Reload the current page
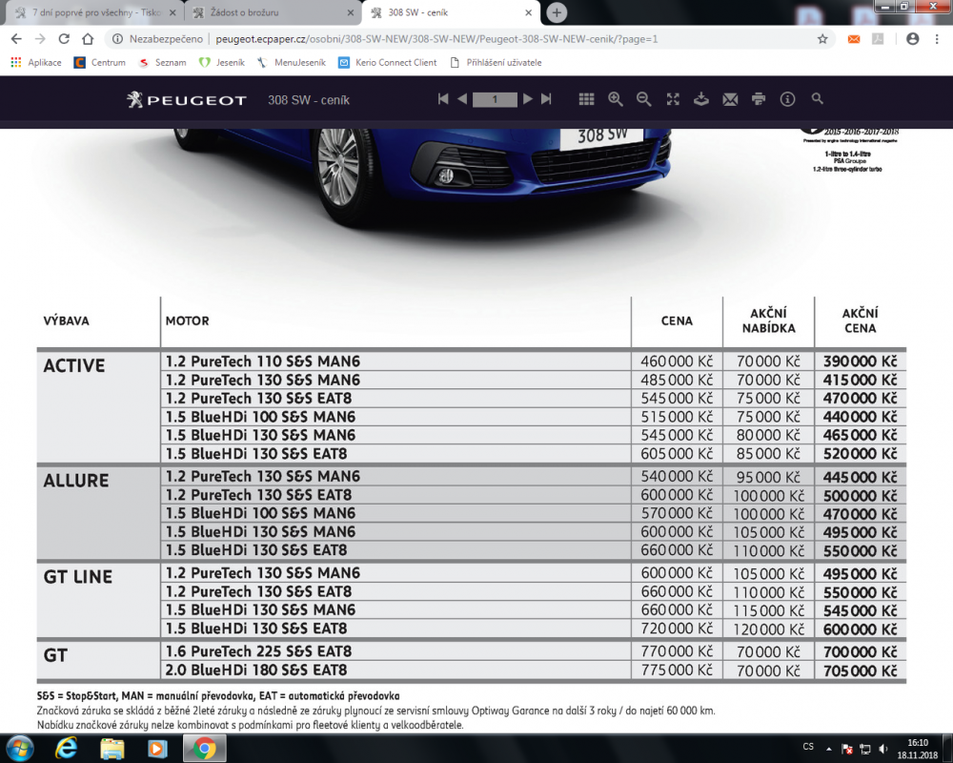This screenshot has width=953, height=763. [x=64, y=39]
